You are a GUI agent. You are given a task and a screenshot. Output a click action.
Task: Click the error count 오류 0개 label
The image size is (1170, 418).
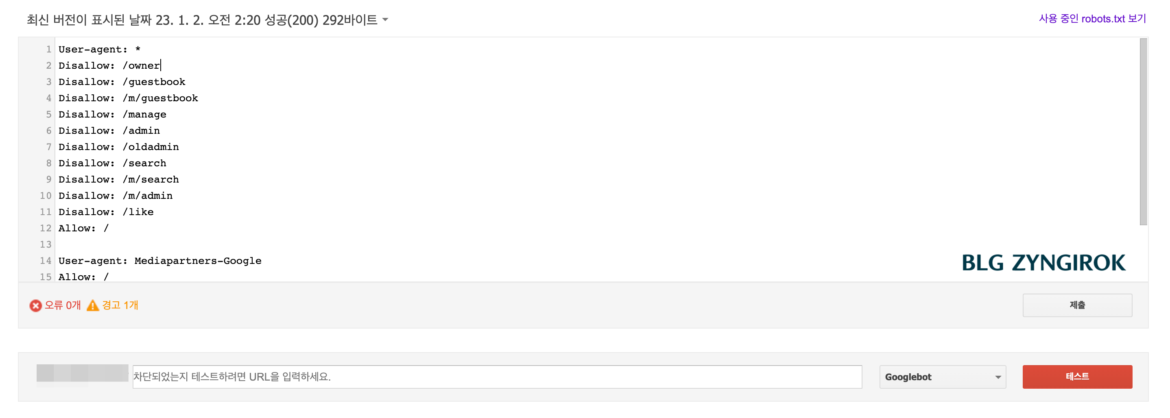point(63,305)
